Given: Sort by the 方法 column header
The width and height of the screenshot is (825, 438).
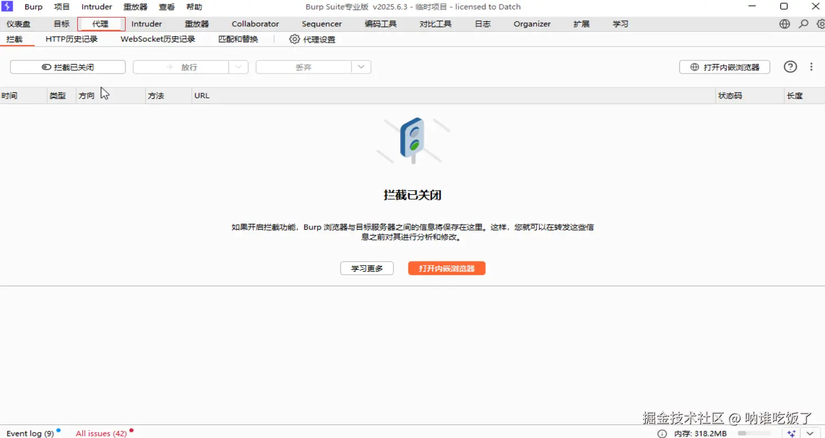Looking at the screenshot, I should point(169,95).
